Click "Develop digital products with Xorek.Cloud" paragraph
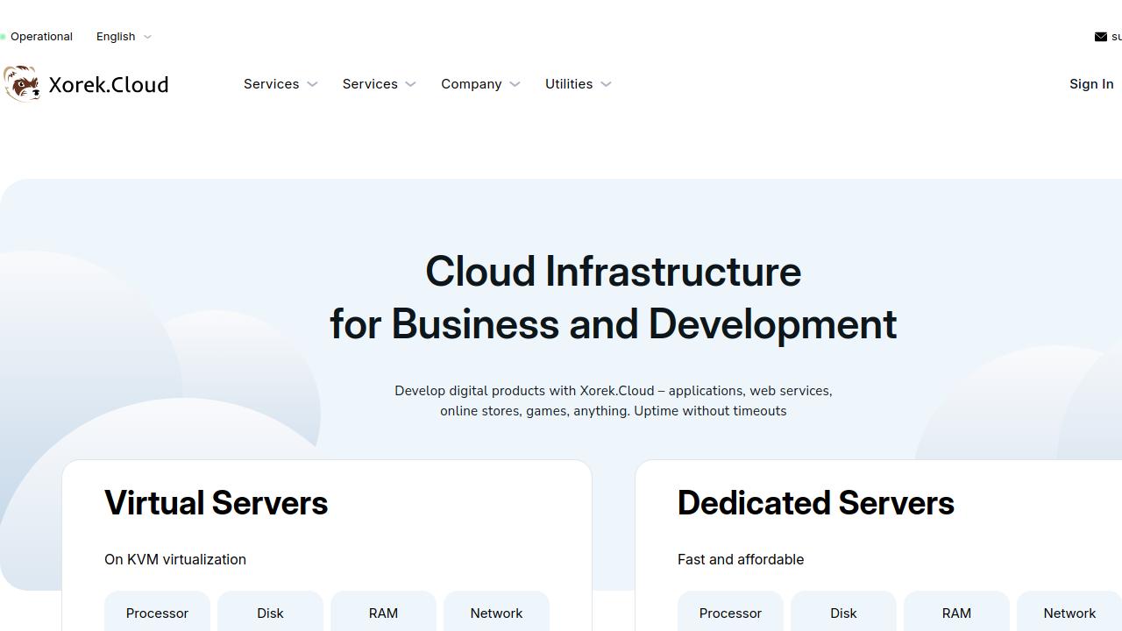1122x631 pixels. (614, 401)
